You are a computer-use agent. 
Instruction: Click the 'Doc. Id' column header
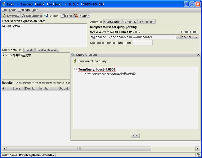32,88
